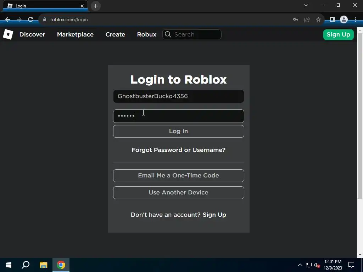Viewport: 363px width, 272px height.
Task: Open the browser side panel icon
Action: 333,20
